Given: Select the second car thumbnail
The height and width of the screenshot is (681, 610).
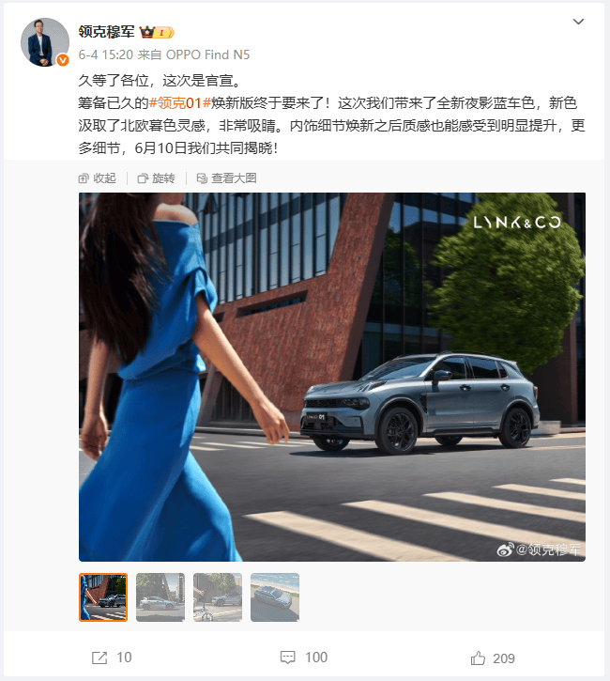Looking at the screenshot, I should 160,597.
